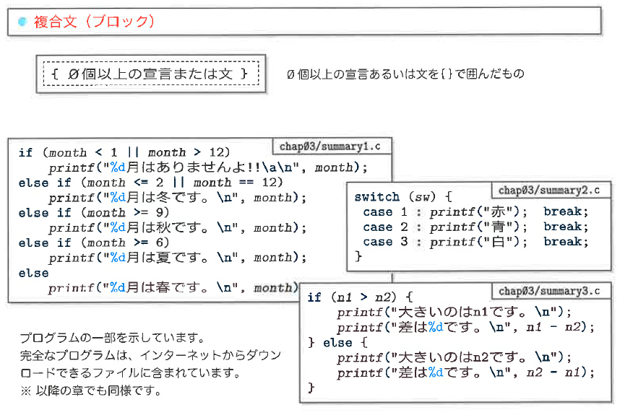Click line if (month < 1 || month > 12)
Image resolution: width=620 pixels, height=415 pixels.
click(124, 152)
